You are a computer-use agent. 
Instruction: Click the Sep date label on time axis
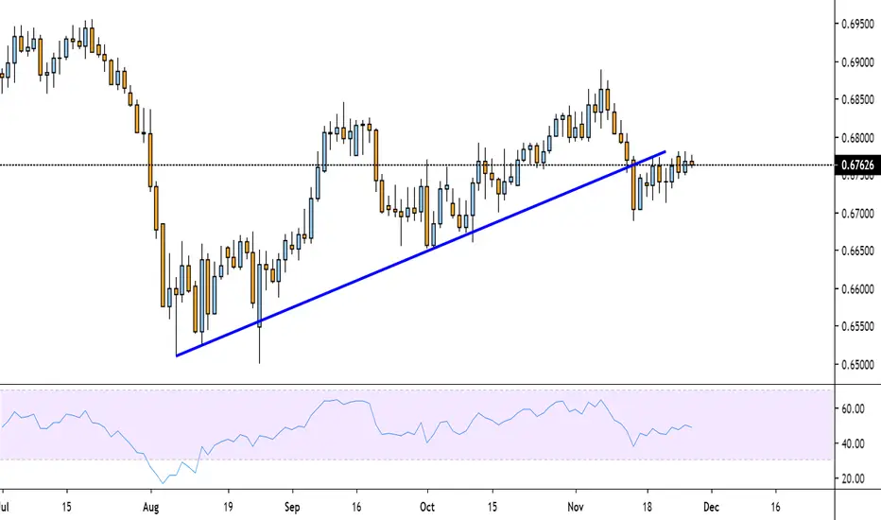click(292, 507)
